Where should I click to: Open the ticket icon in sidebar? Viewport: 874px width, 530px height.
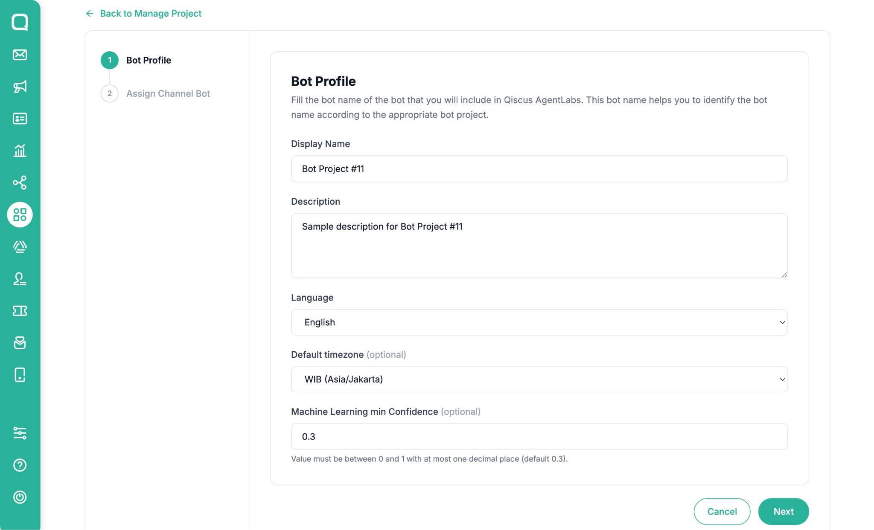click(20, 311)
